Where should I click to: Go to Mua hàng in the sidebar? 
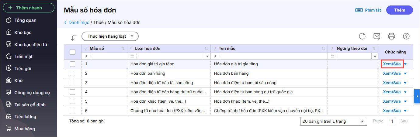click(24, 129)
